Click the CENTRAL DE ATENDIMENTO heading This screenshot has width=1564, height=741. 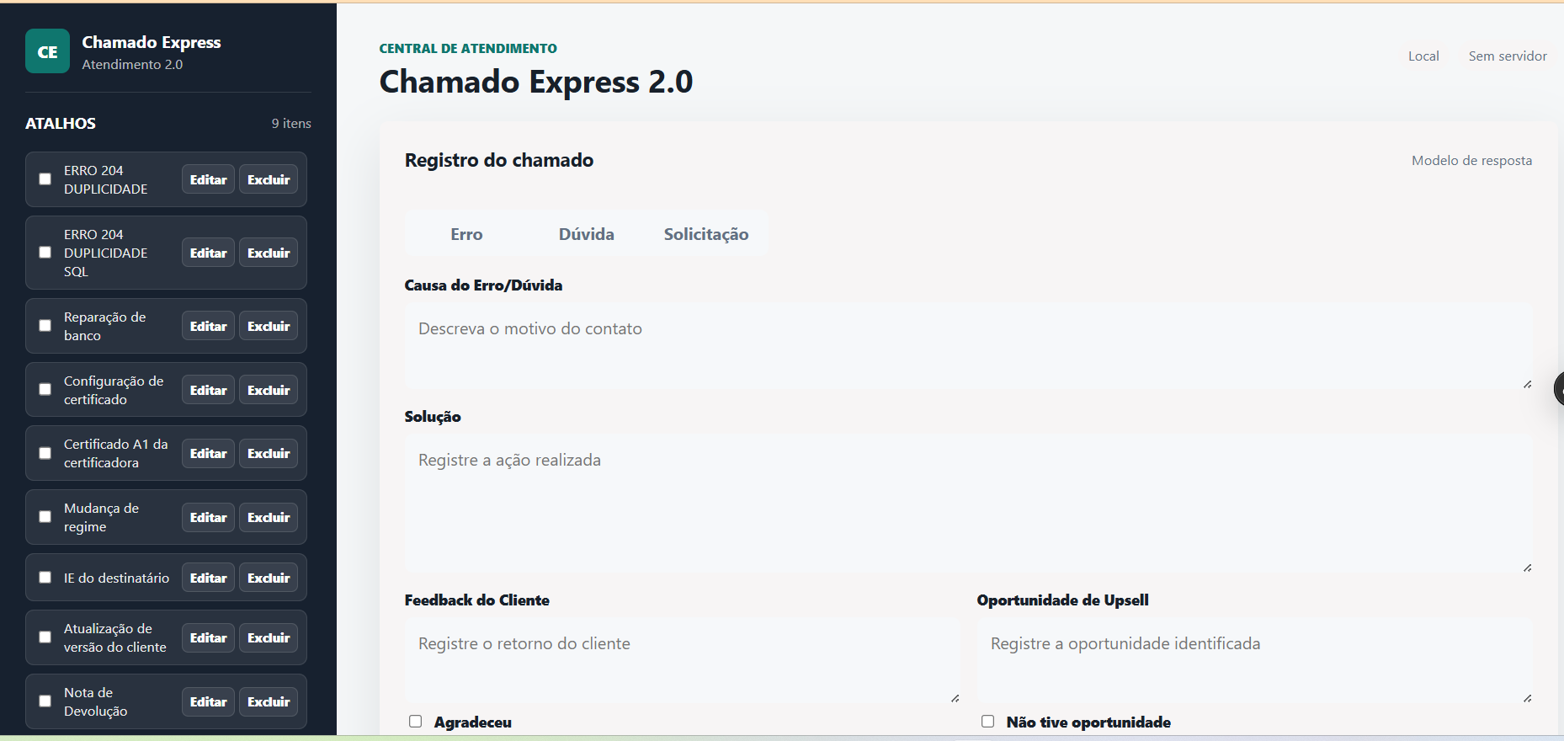(468, 48)
